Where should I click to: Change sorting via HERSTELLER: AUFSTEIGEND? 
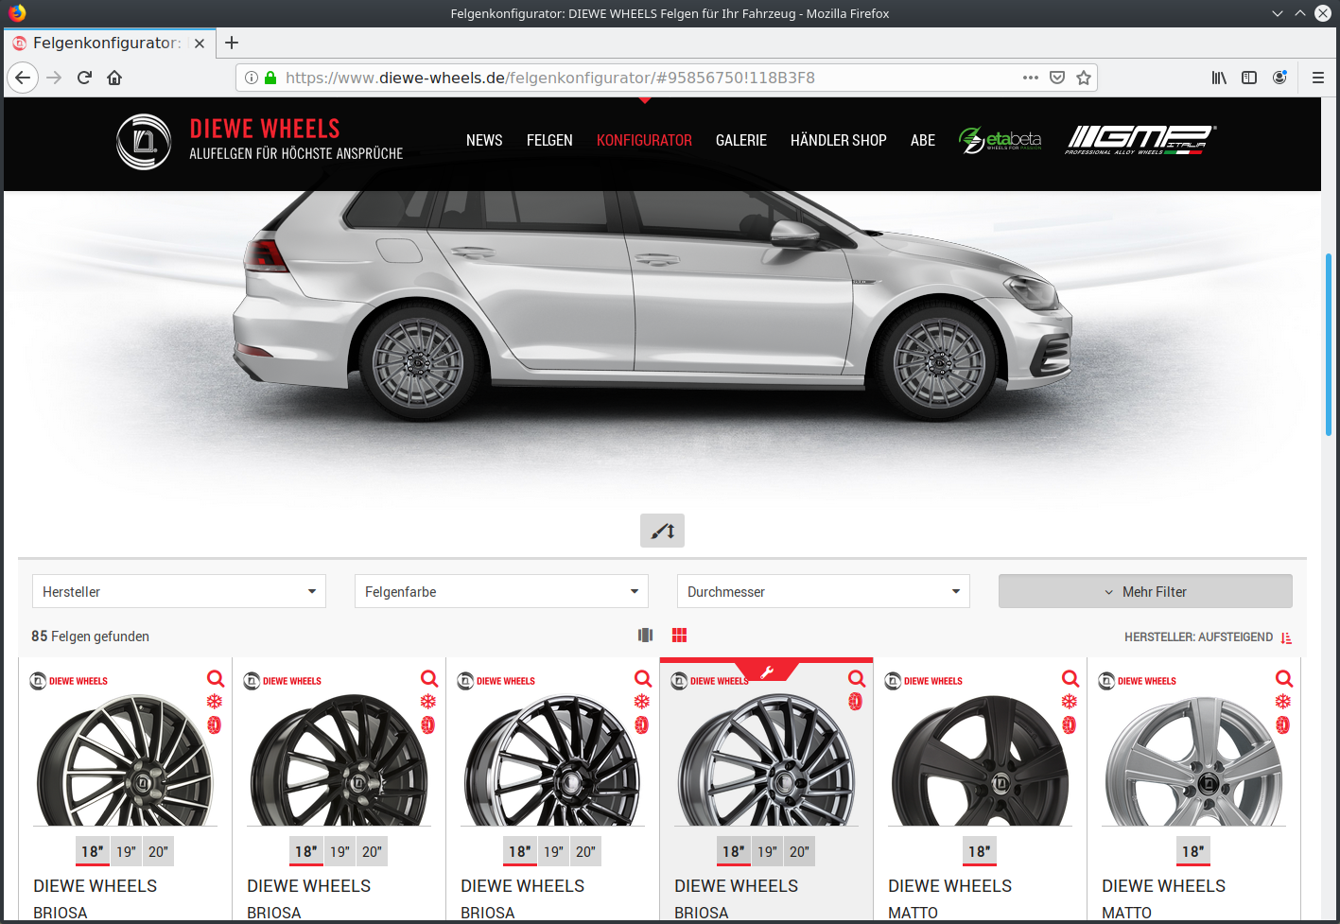pos(1198,637)
